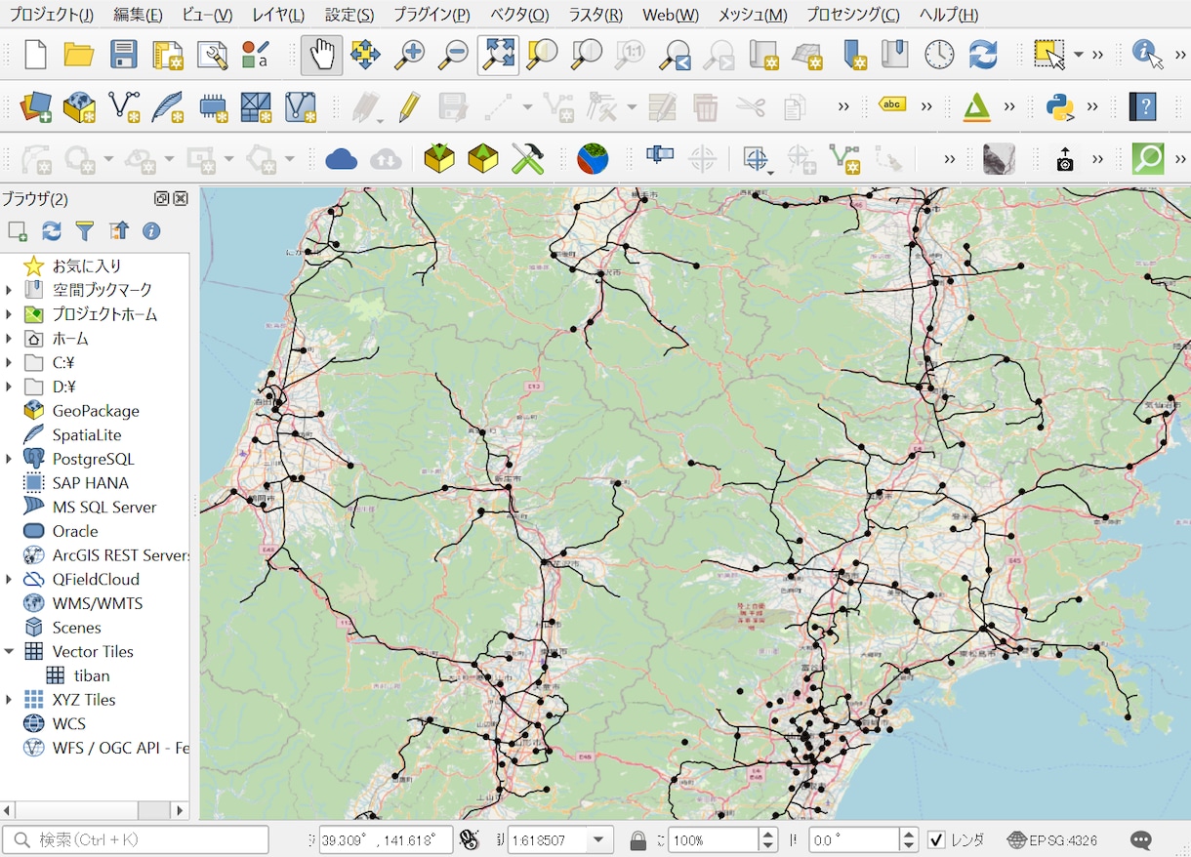
Task: Click the 検索 (Ctrl+K) search field
Action: pos(136,839)
